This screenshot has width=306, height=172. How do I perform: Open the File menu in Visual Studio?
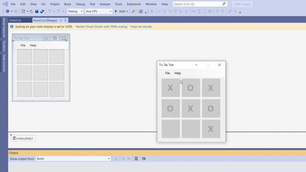click(x=13, y=4)
